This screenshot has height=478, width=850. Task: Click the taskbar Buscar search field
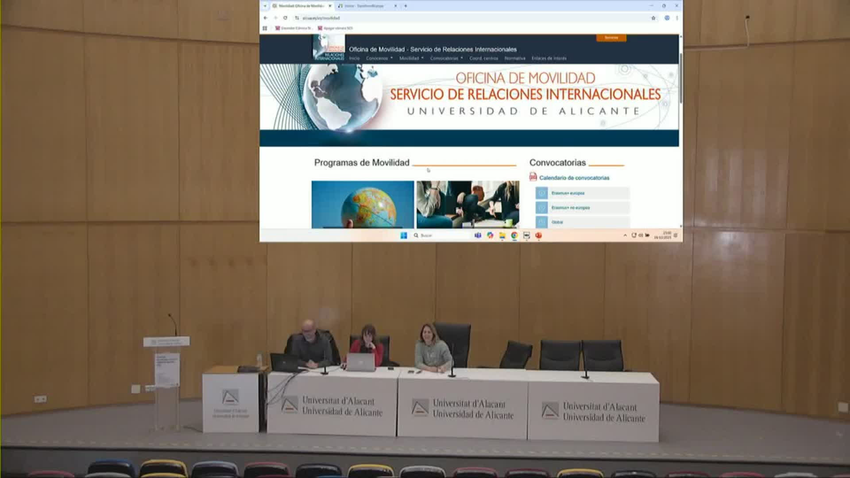pyautogui.click(x=440, y=235)
